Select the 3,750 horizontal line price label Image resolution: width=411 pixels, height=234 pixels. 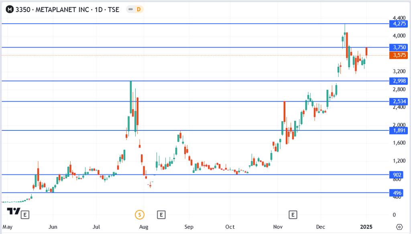coord(398,47)
